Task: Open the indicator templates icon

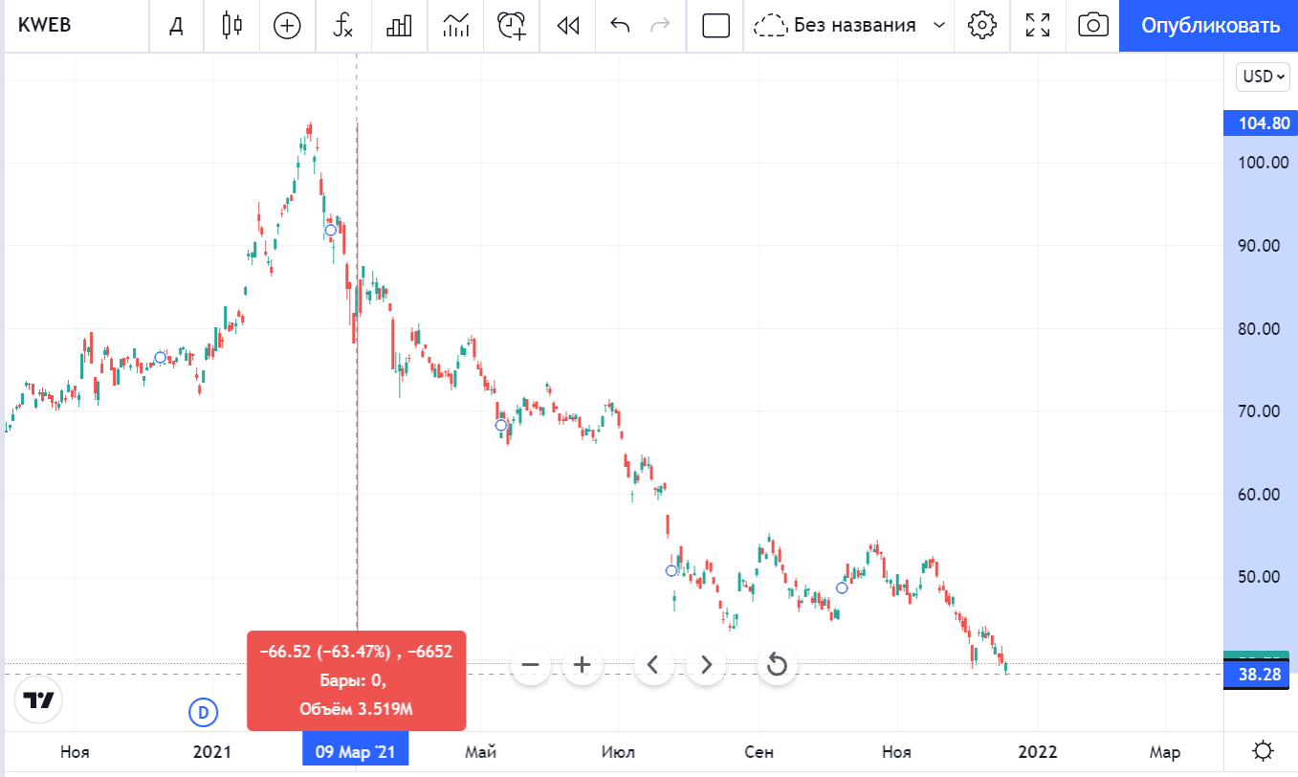Action: click(456, 26)
